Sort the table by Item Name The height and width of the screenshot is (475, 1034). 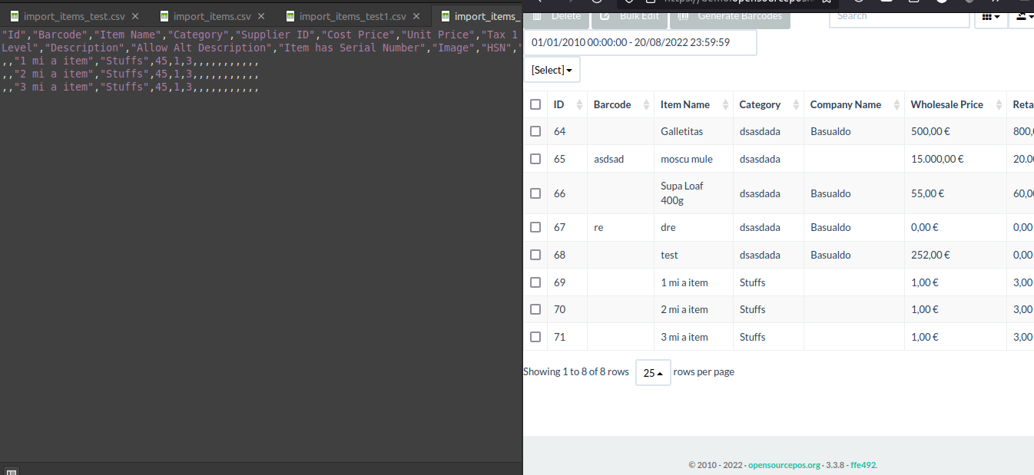click(x=685, y=104)
